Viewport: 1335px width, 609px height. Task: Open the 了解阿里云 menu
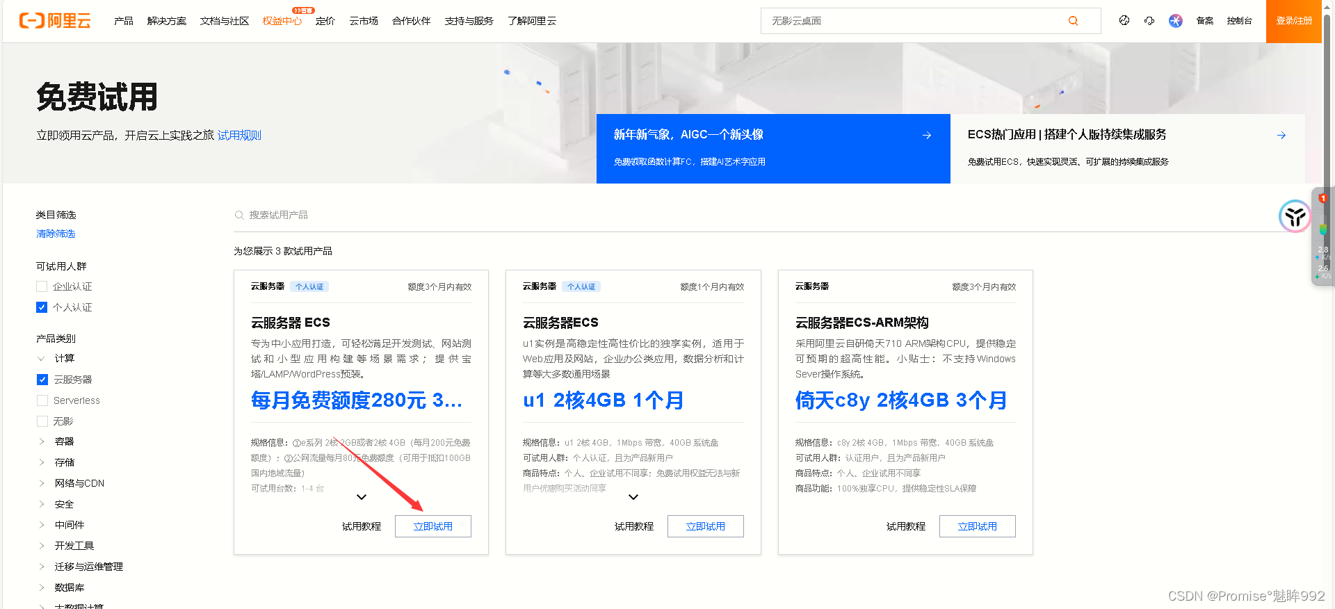click(x=532, y=21)
